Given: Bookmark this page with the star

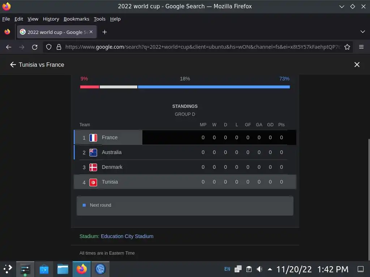Looking at the screenshot, I should (347, 47).
